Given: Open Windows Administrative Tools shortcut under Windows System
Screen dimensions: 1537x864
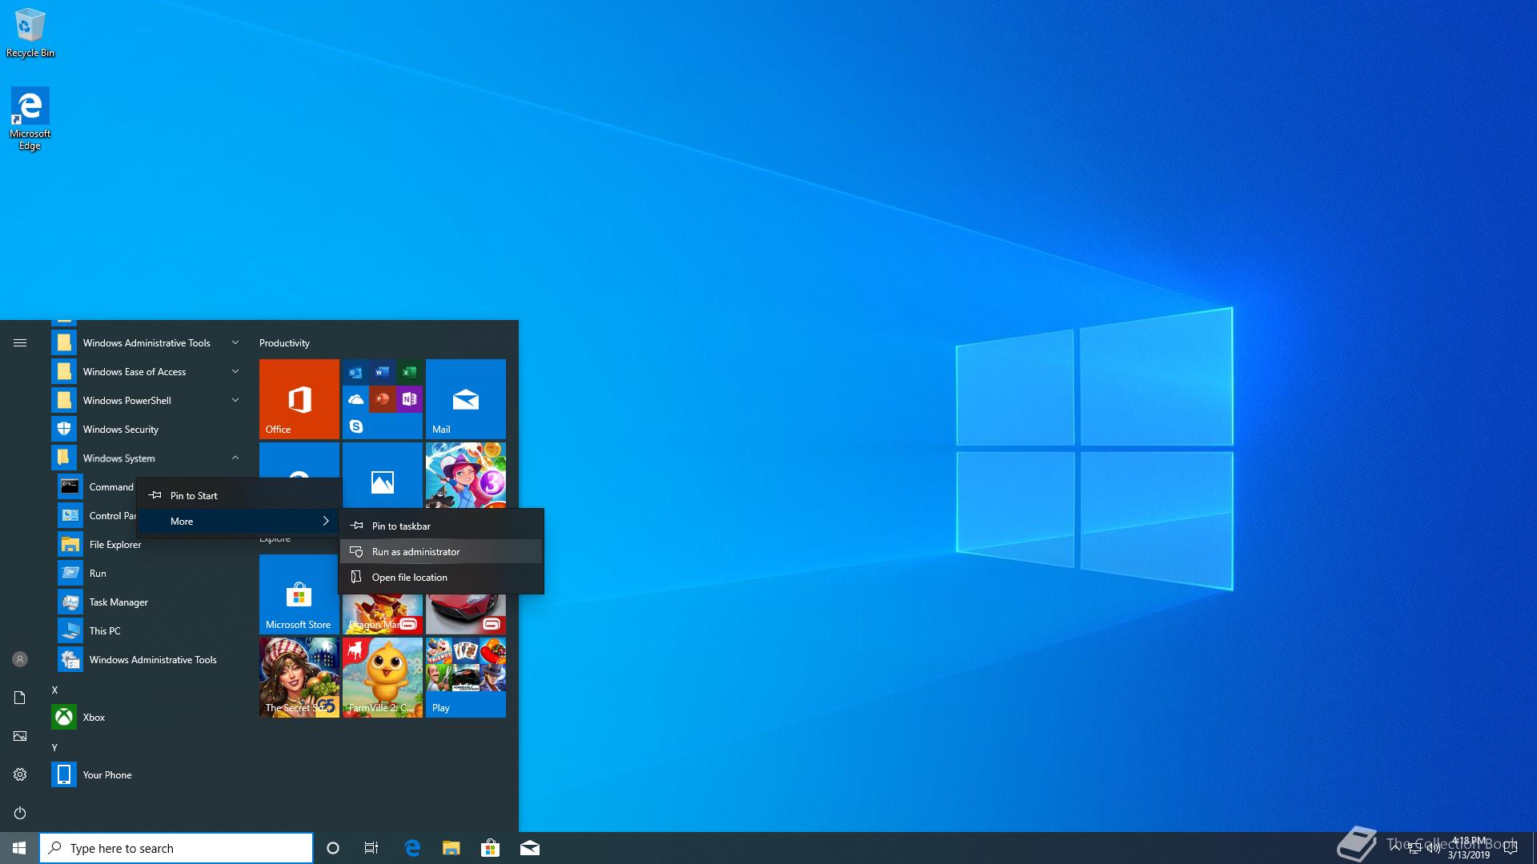Looking at the screenshot, I should click(150, 659).
